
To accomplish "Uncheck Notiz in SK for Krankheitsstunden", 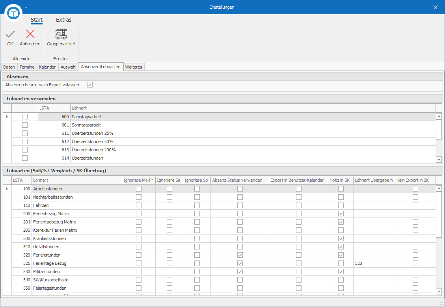I will (341, 238).
